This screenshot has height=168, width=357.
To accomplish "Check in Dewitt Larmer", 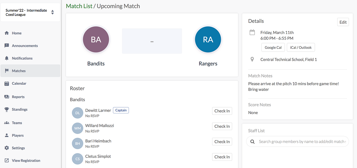I will (222, 111).
